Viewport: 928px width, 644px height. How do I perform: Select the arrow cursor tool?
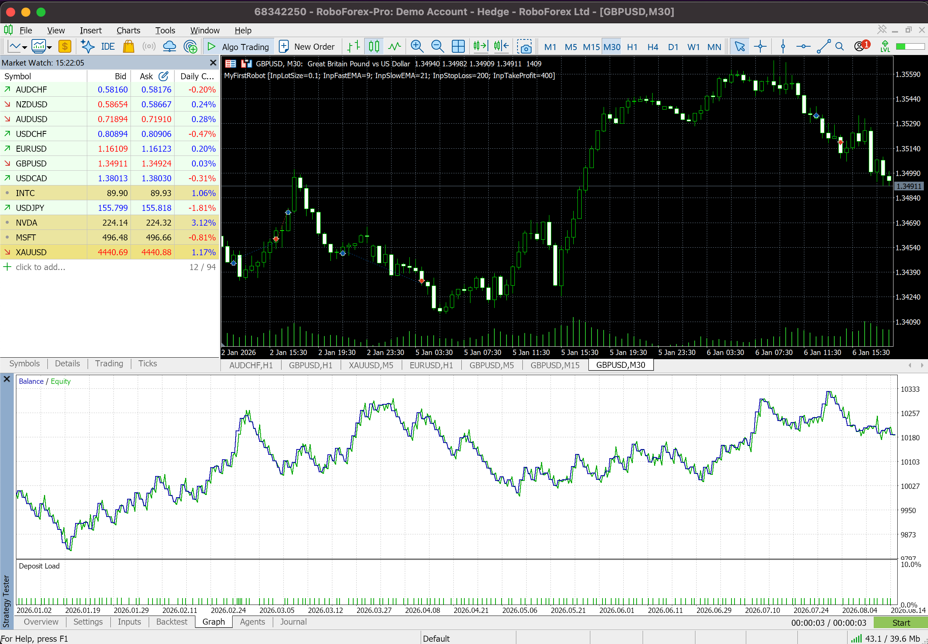coord(739,46)
